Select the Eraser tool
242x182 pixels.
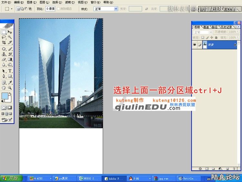pyautogui.click(x=4, y=59)
